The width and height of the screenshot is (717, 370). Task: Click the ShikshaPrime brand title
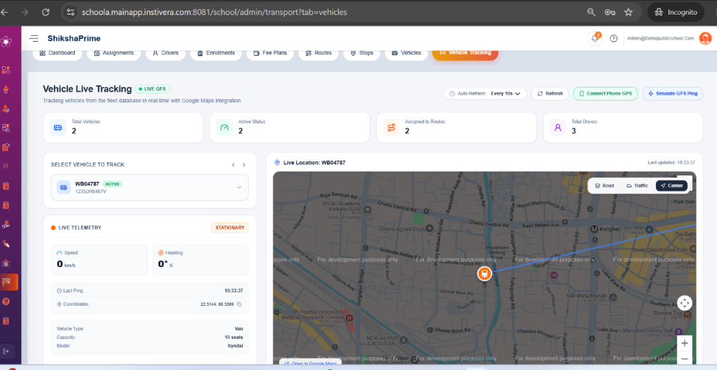tap(74, 38)
